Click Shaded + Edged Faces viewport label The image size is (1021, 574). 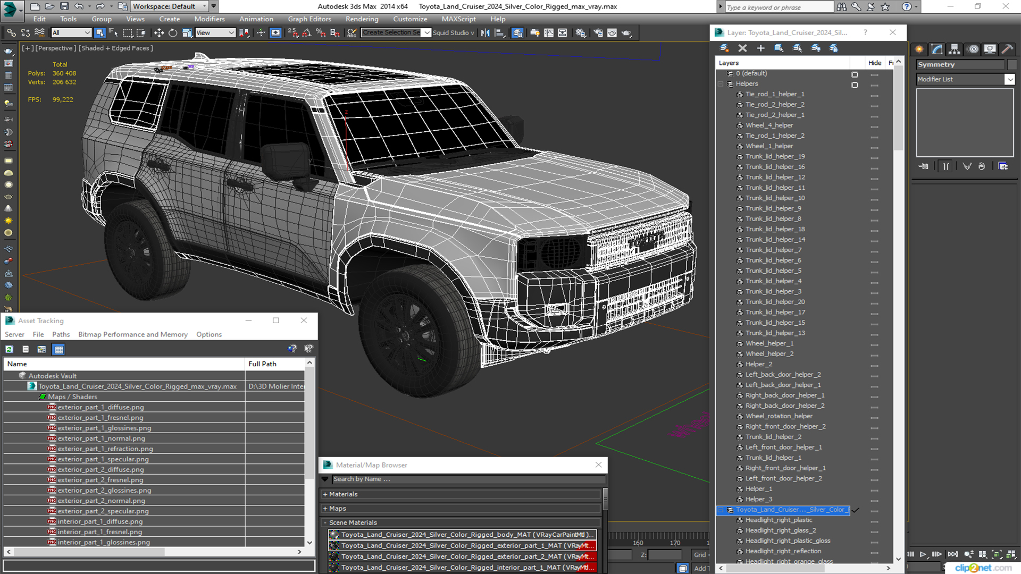pyautogui.click(x=116, y=48)
